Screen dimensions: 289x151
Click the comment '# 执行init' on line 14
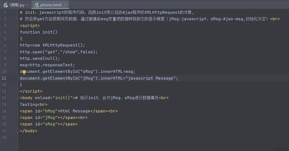click(117, 98)
